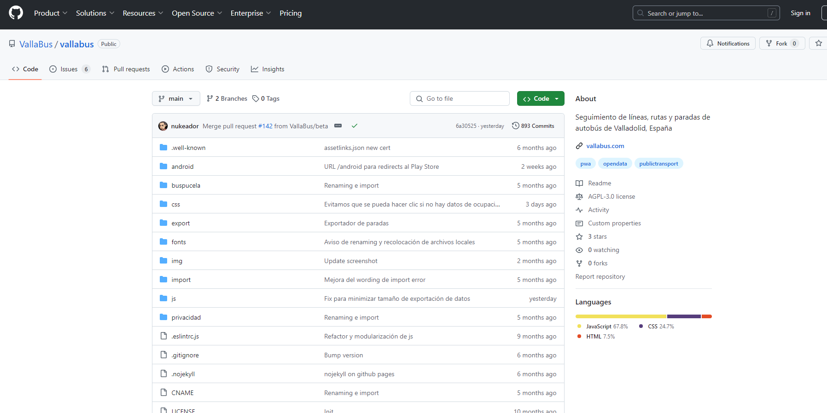Screen dimensions: 827x413
Task: Open the Issues tab
Action: click(x=69, y=69)
